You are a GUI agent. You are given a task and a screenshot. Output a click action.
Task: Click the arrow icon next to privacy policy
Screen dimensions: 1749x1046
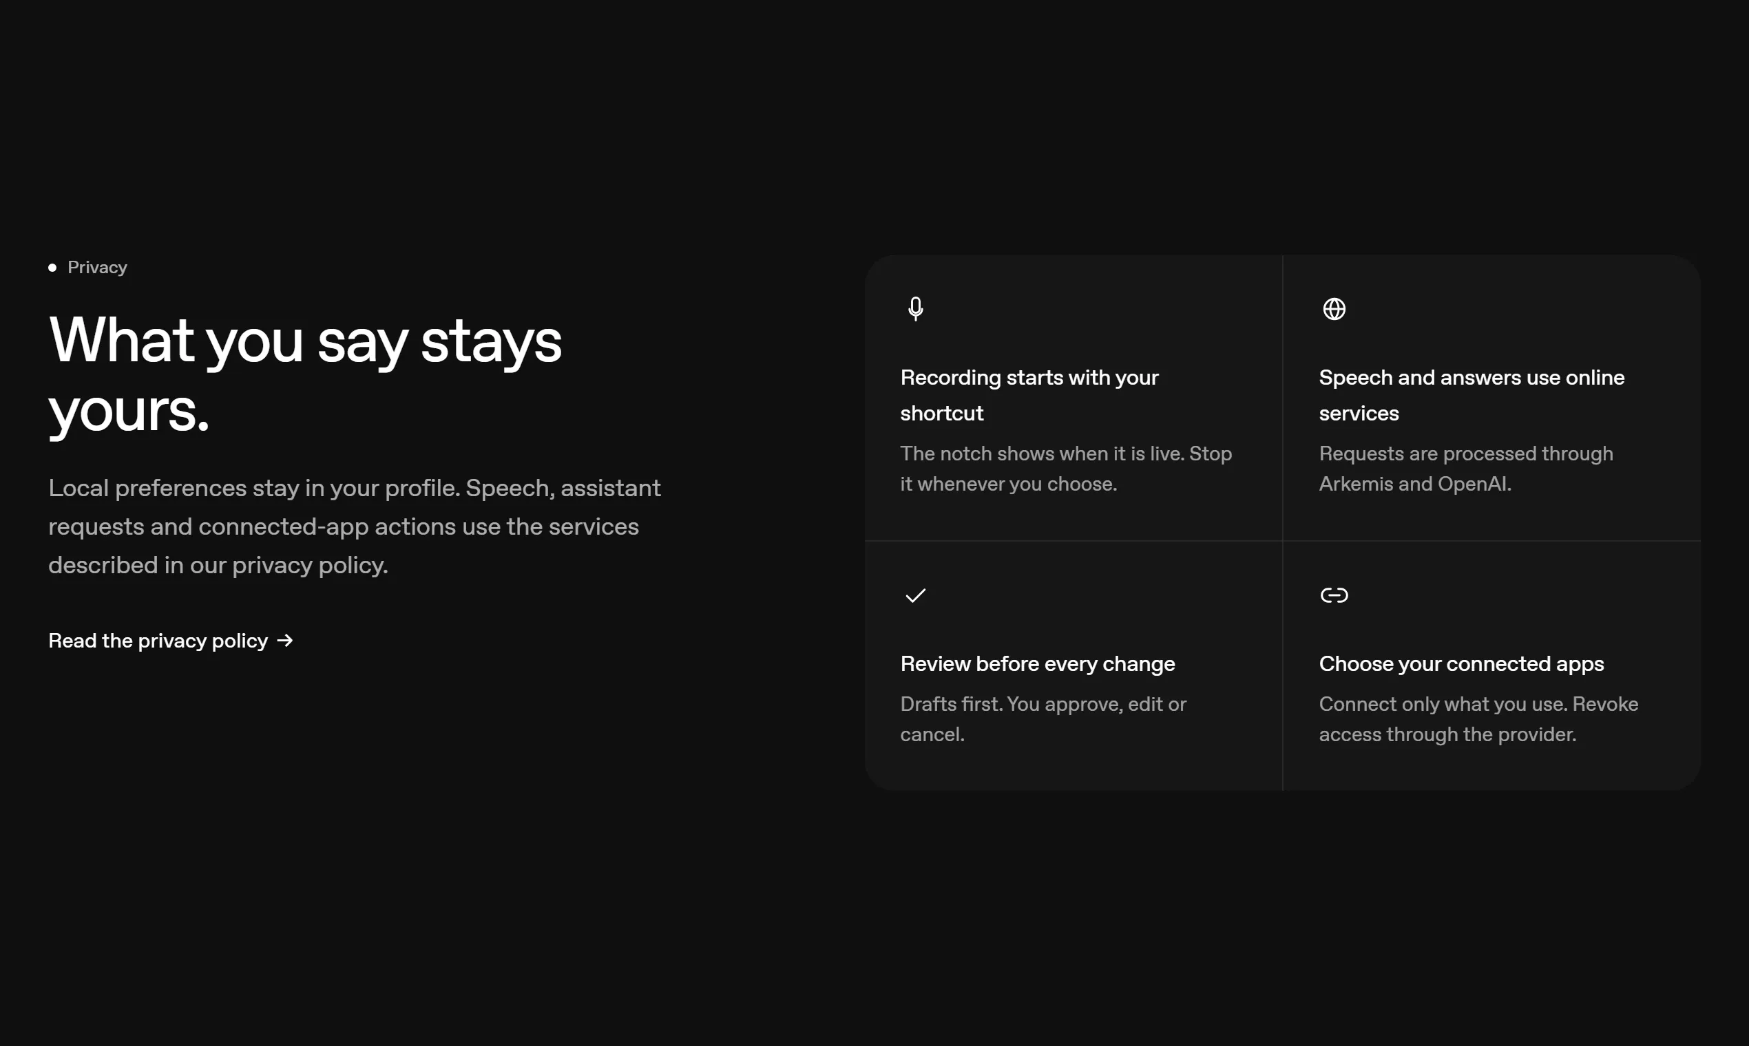(x=285, y=640)
